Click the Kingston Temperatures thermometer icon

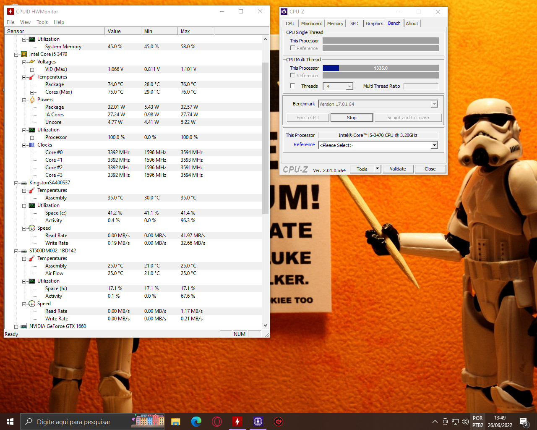(32, 190)
